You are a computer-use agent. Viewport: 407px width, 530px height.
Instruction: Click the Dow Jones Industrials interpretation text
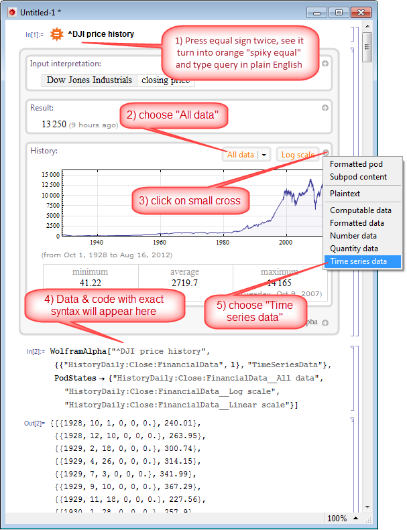[x=89, y=80]
